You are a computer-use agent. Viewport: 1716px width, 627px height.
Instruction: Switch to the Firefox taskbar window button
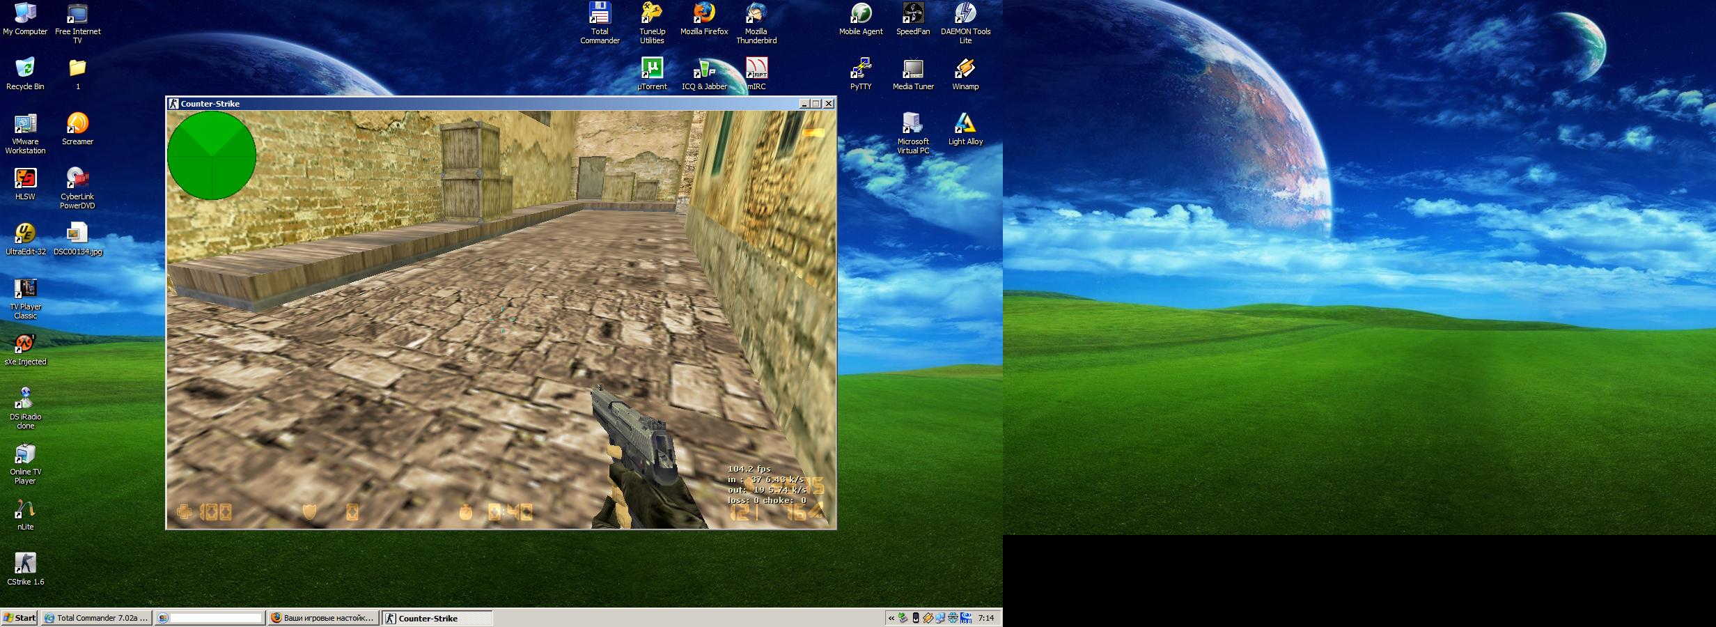(323, 618)
